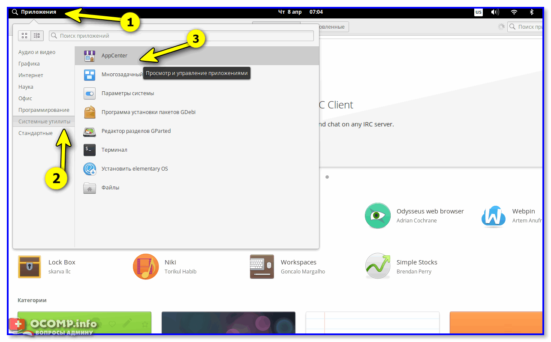This screenshot has width=551, height=342.
Task: Open System Settings (Параметры системы)
Action: pyautogui.click(x=127, y=93)
